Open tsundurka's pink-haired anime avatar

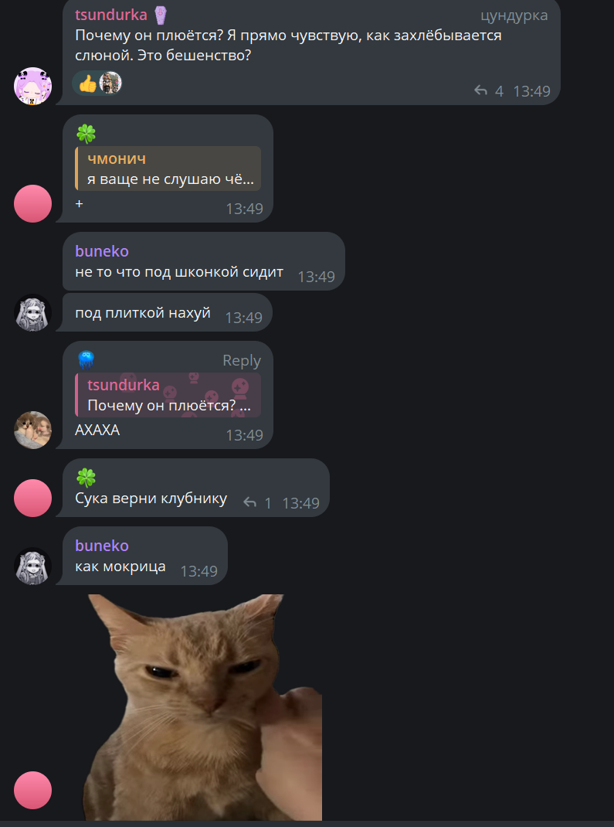(32, 86)
